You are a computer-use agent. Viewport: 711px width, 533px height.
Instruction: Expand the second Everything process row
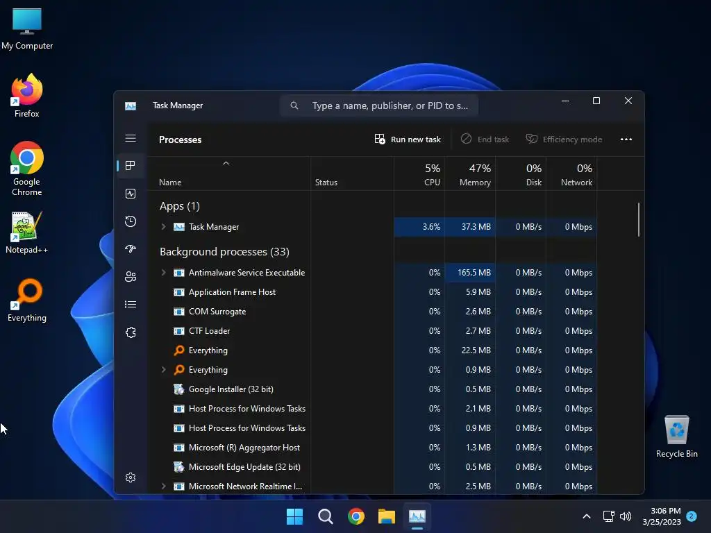(164, 370)
